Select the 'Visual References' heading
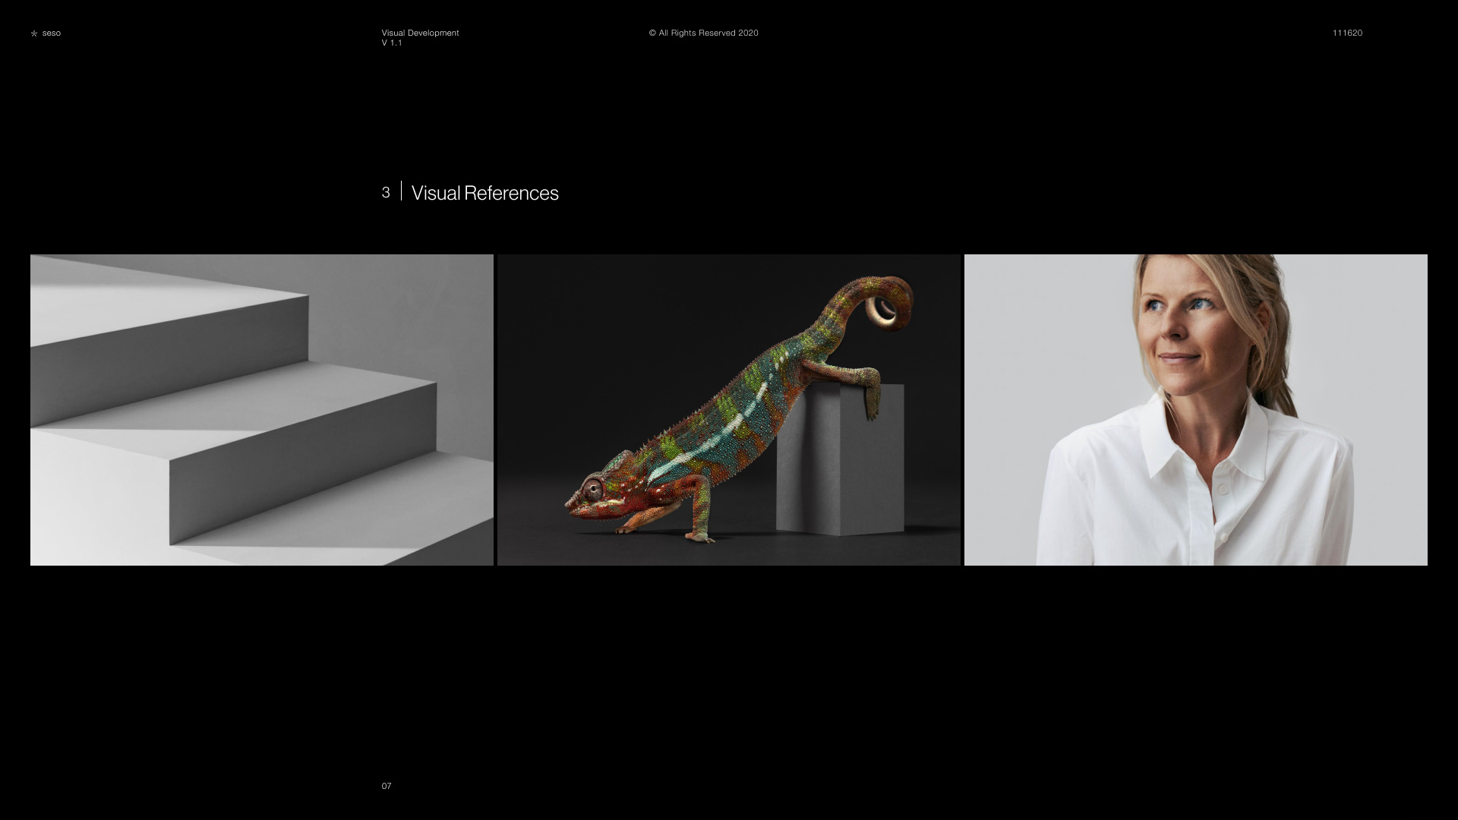This screenshot has height=820, width=1458. click(x=484, y=194)
